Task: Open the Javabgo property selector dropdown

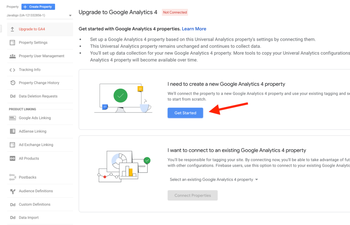Action: pyautogui.click(x=39, y=15)
